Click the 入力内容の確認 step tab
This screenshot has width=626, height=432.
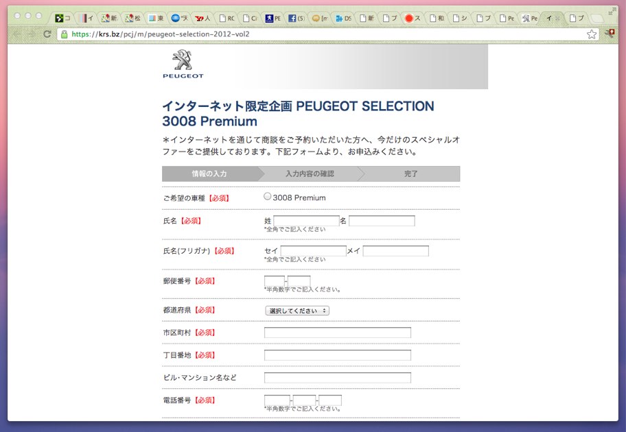coord(312,174)
